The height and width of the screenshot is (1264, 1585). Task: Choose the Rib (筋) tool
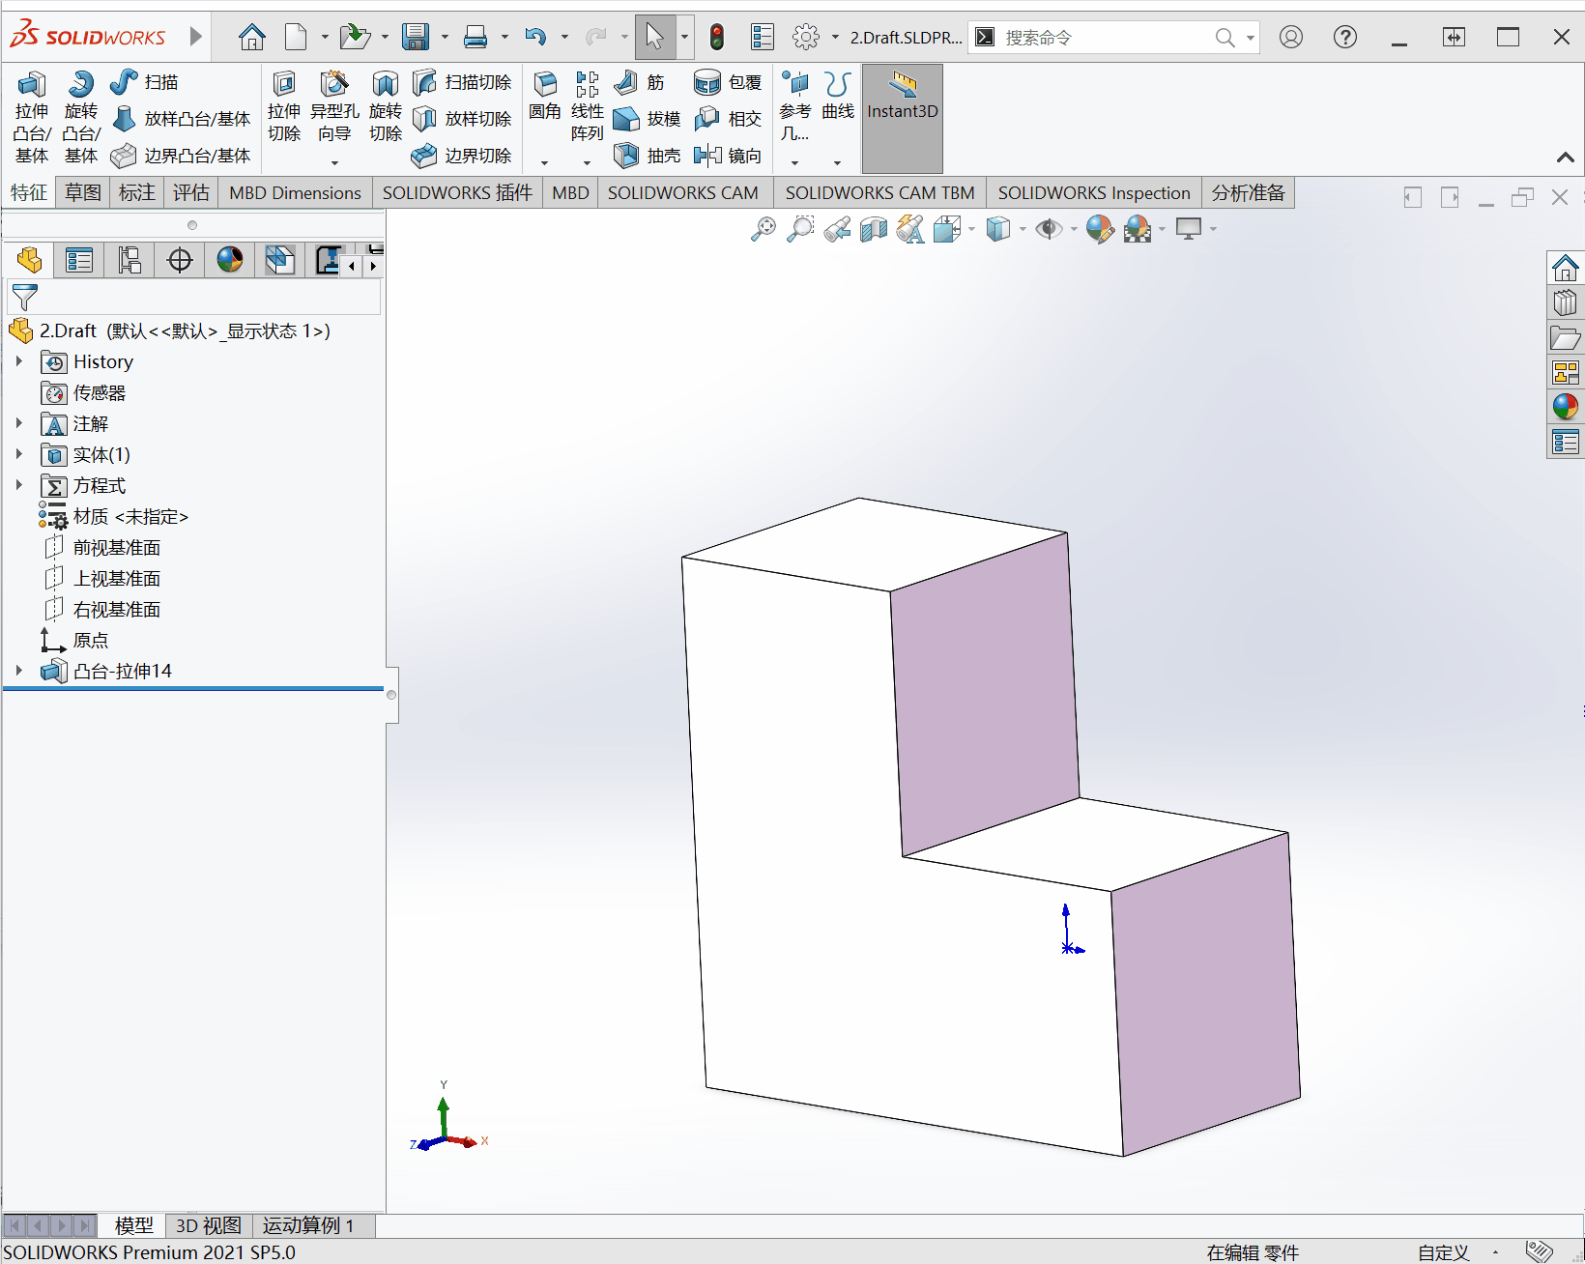coord(640,82)
